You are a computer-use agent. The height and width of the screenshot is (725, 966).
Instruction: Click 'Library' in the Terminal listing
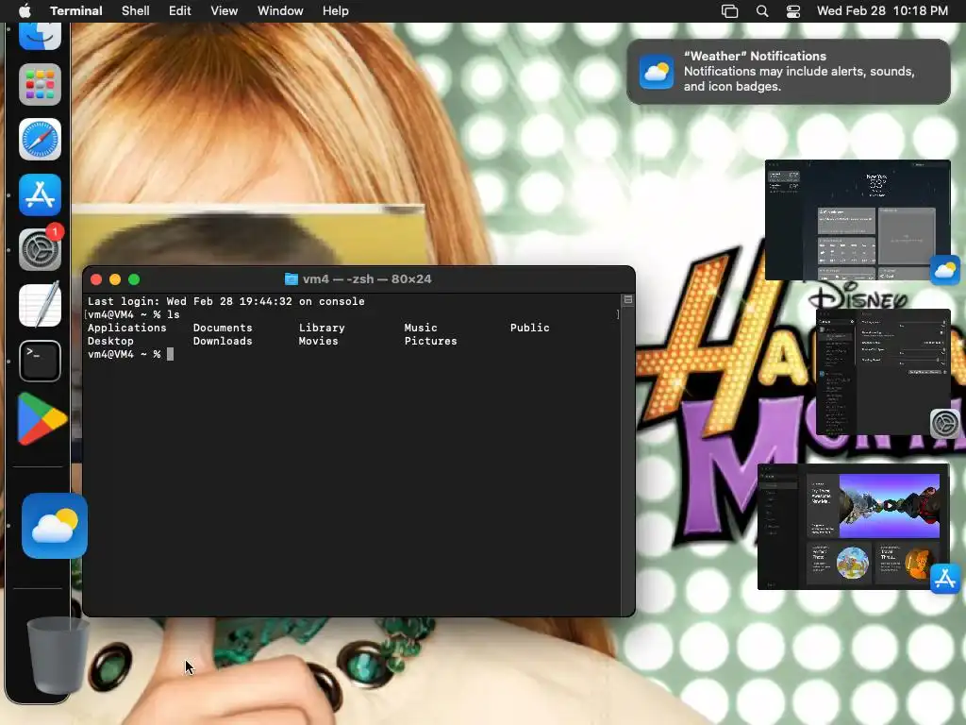(x=322, y=328)
